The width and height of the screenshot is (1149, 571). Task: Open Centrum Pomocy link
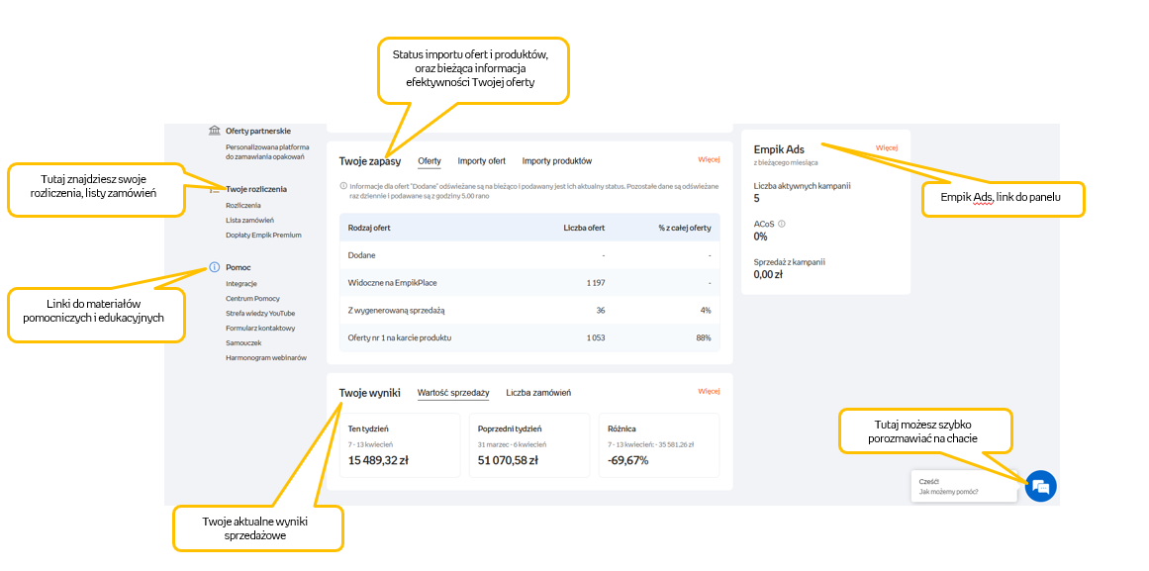coord(252,298)
